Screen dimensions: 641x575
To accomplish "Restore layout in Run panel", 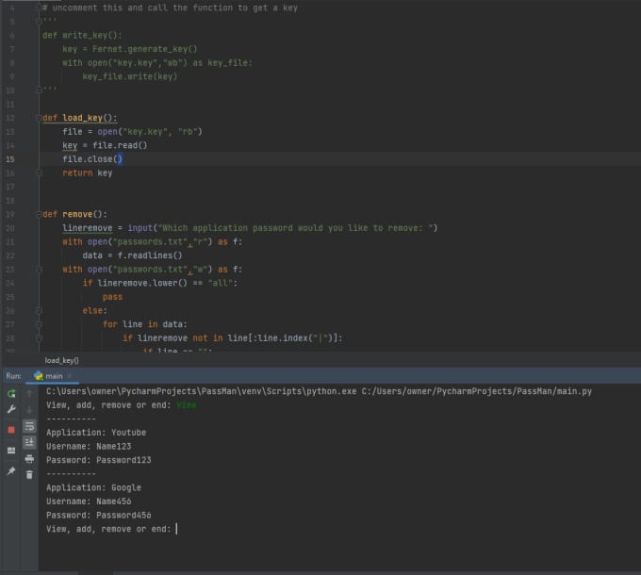I will point(11,451).
